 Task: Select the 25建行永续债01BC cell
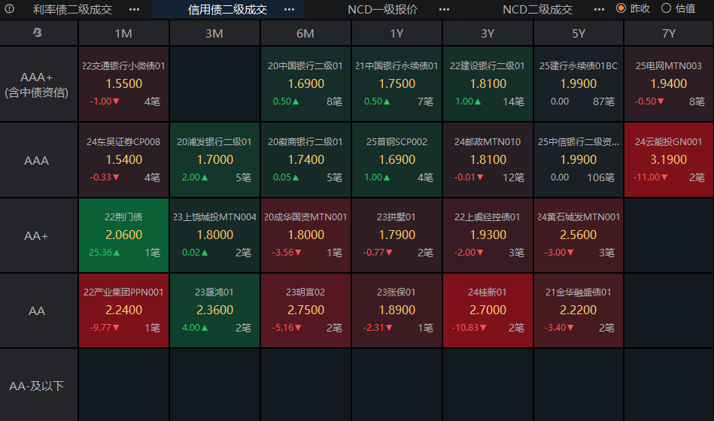(579, 83)
